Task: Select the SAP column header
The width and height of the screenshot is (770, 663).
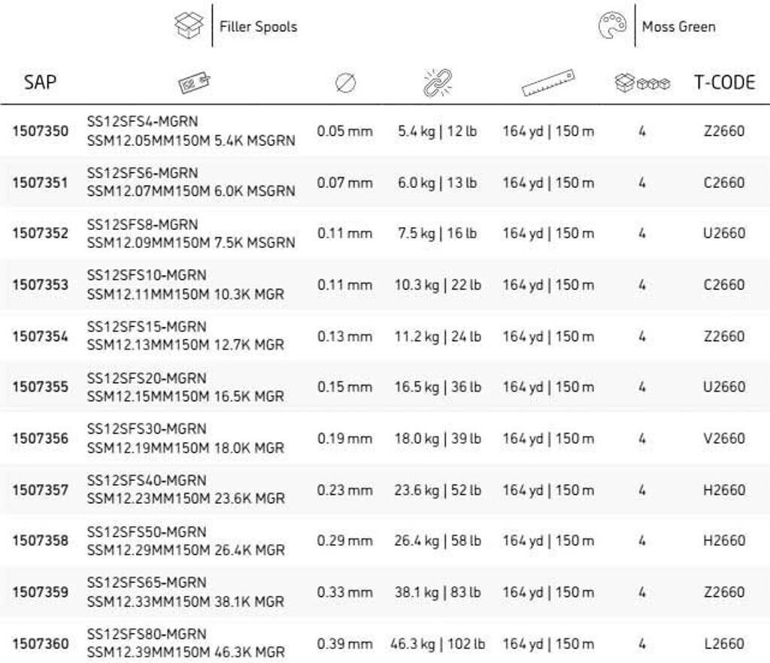Action: pos(40,83)
